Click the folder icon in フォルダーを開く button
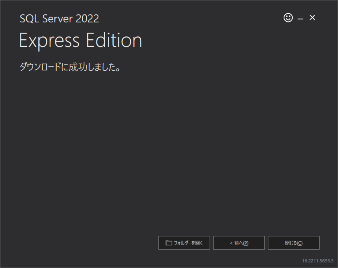Viewport: 338px width, 268px height. (168, 243)
